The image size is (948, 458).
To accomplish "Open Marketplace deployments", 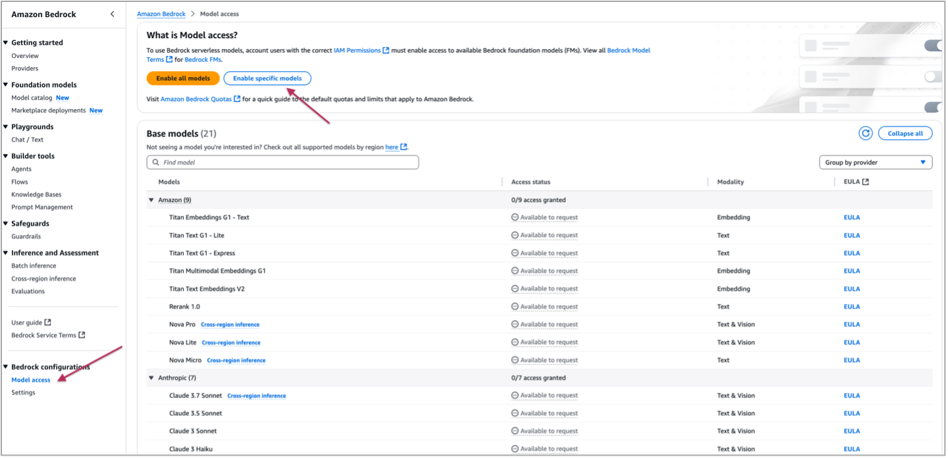I will tap(49, 111).
